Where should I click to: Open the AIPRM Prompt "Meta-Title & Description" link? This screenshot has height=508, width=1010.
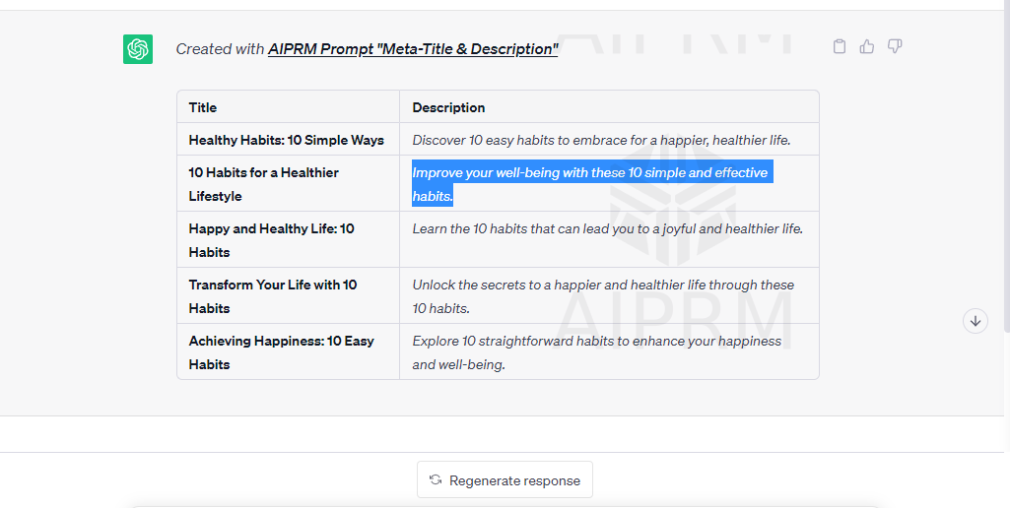click(413, 49)
